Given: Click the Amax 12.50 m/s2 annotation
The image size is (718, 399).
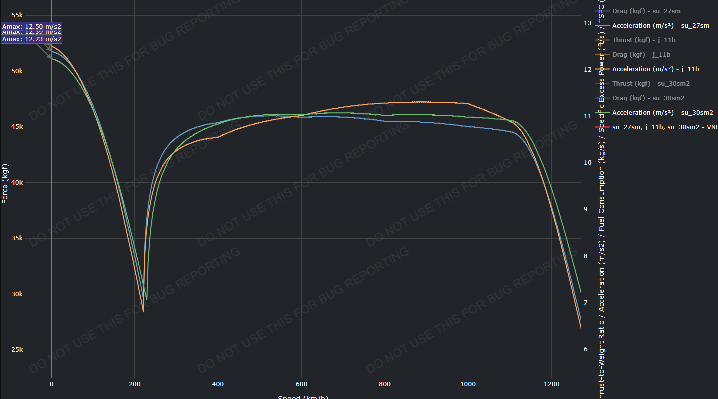Looking at the screenshot, I should [32, 26].
